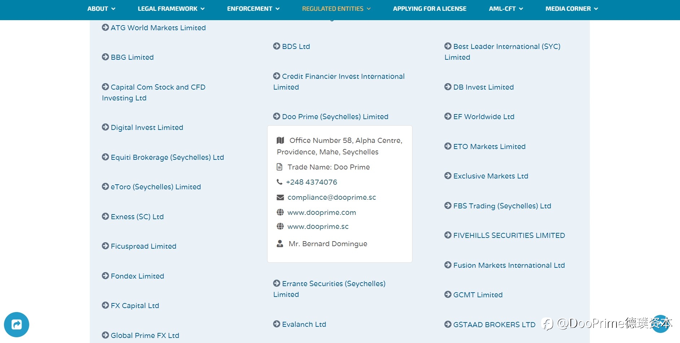Click the round share button
Viewport: 680px width, 343px height.
point(17,325)
